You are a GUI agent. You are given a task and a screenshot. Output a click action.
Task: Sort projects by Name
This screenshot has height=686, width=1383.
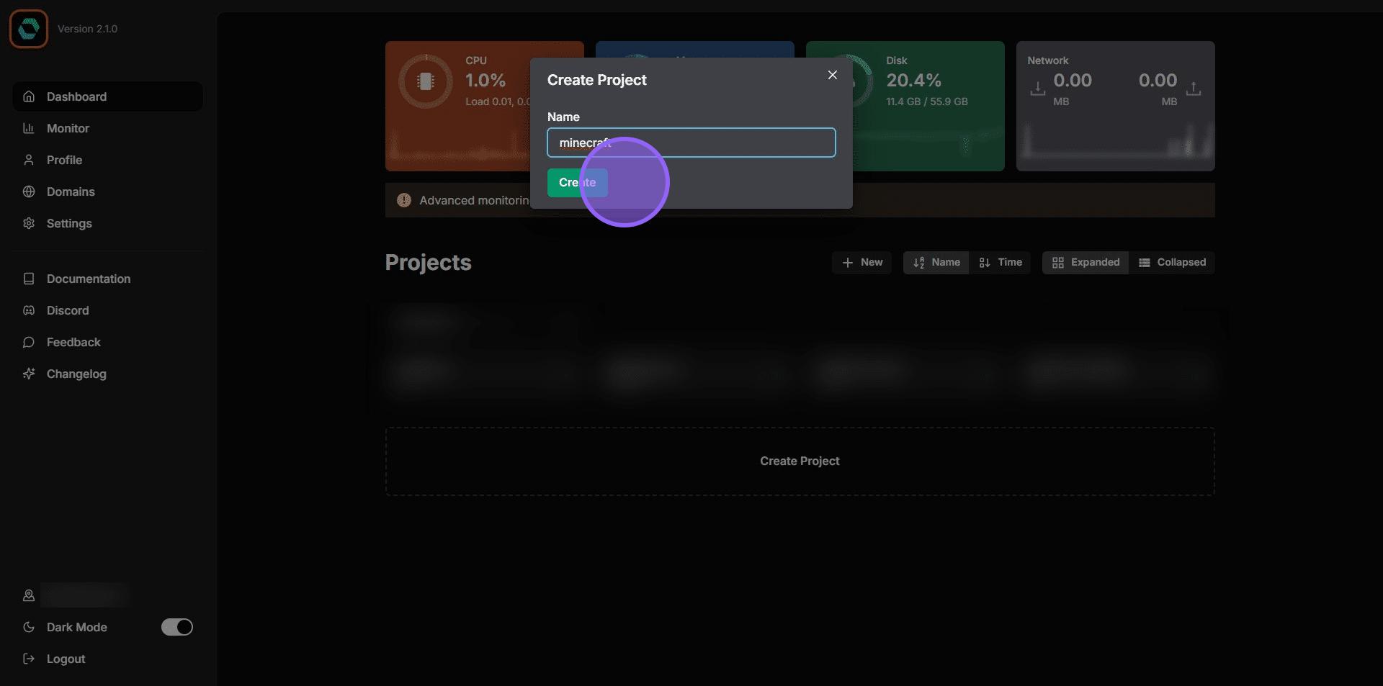point(936,263)
